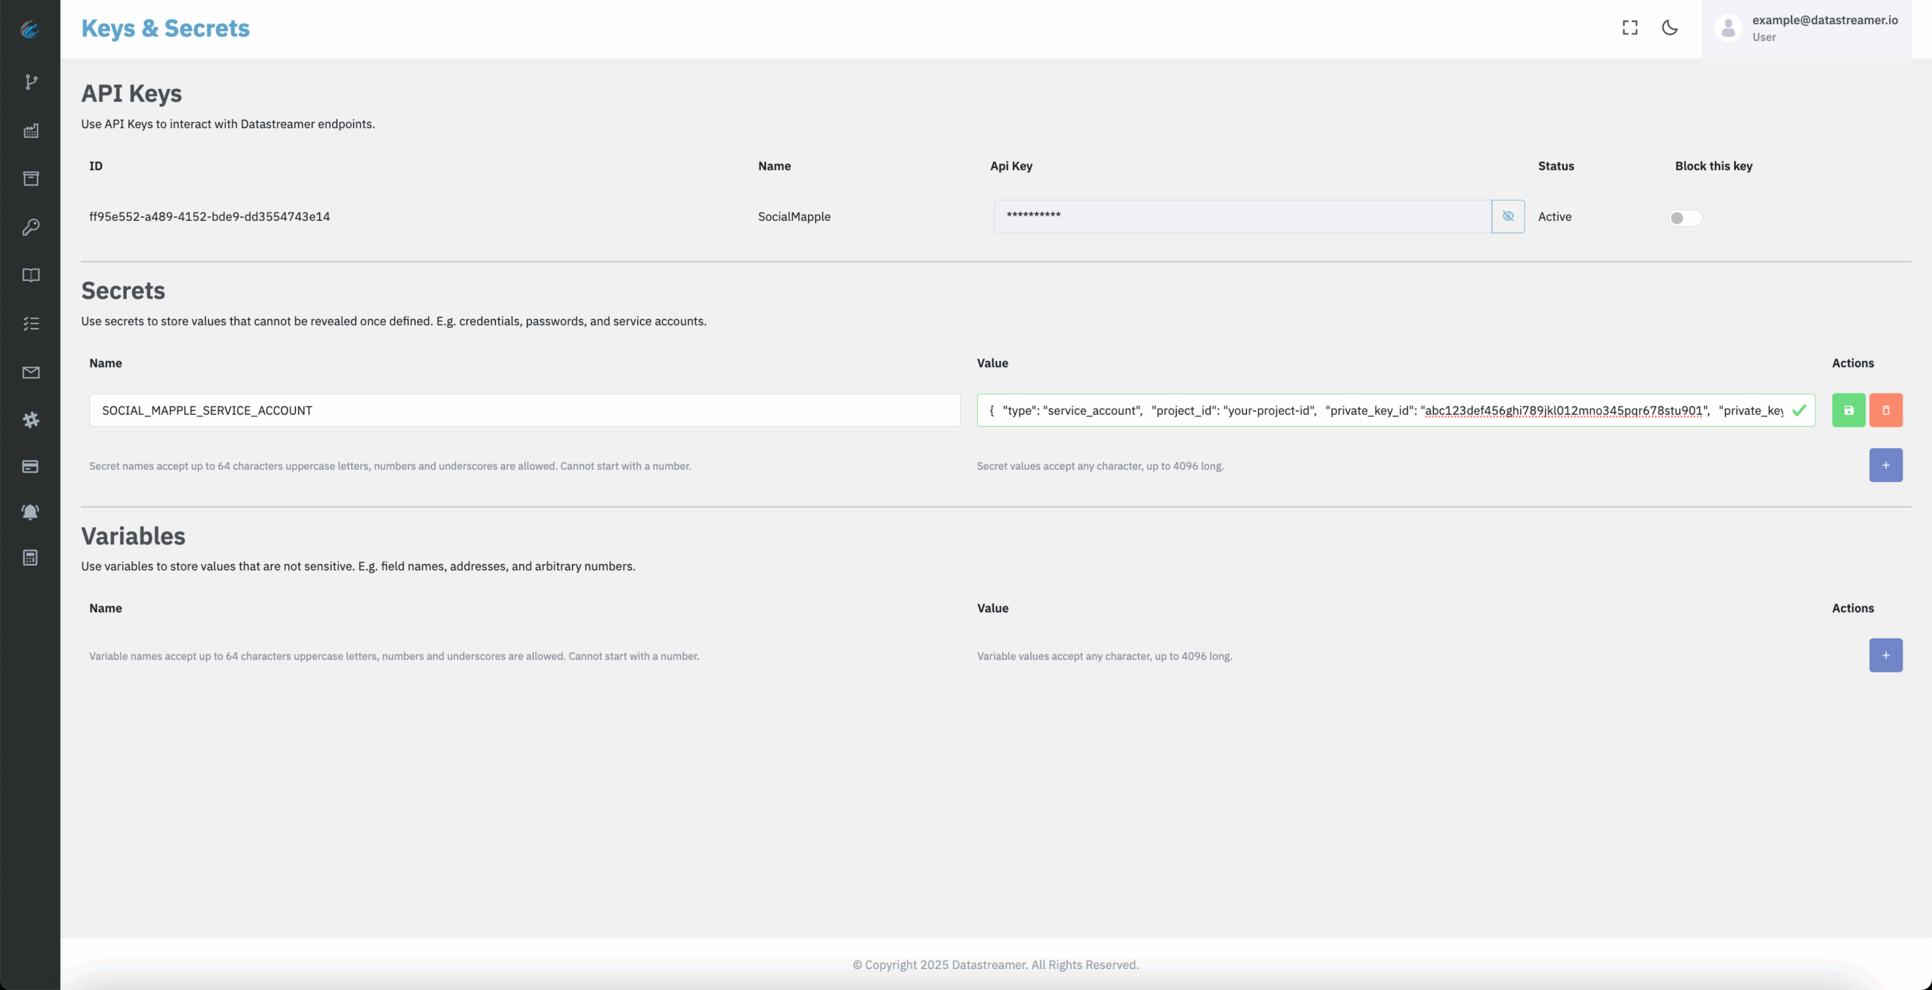1932x990 pixels.
Task: Open the calculator sidebar icon
Action: tap(30, 558)
